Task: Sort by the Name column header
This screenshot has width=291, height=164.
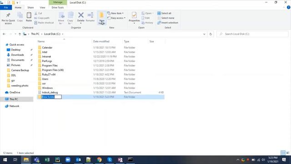Action: click(64, 41)
